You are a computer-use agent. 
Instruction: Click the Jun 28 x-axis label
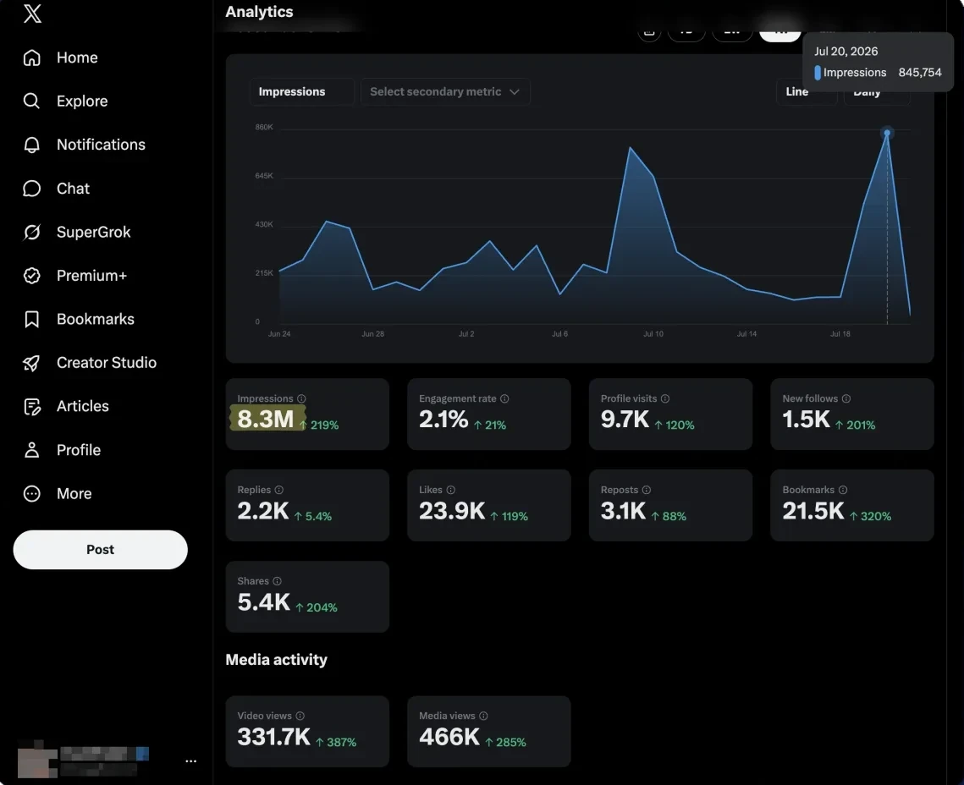tap(372, 334)
